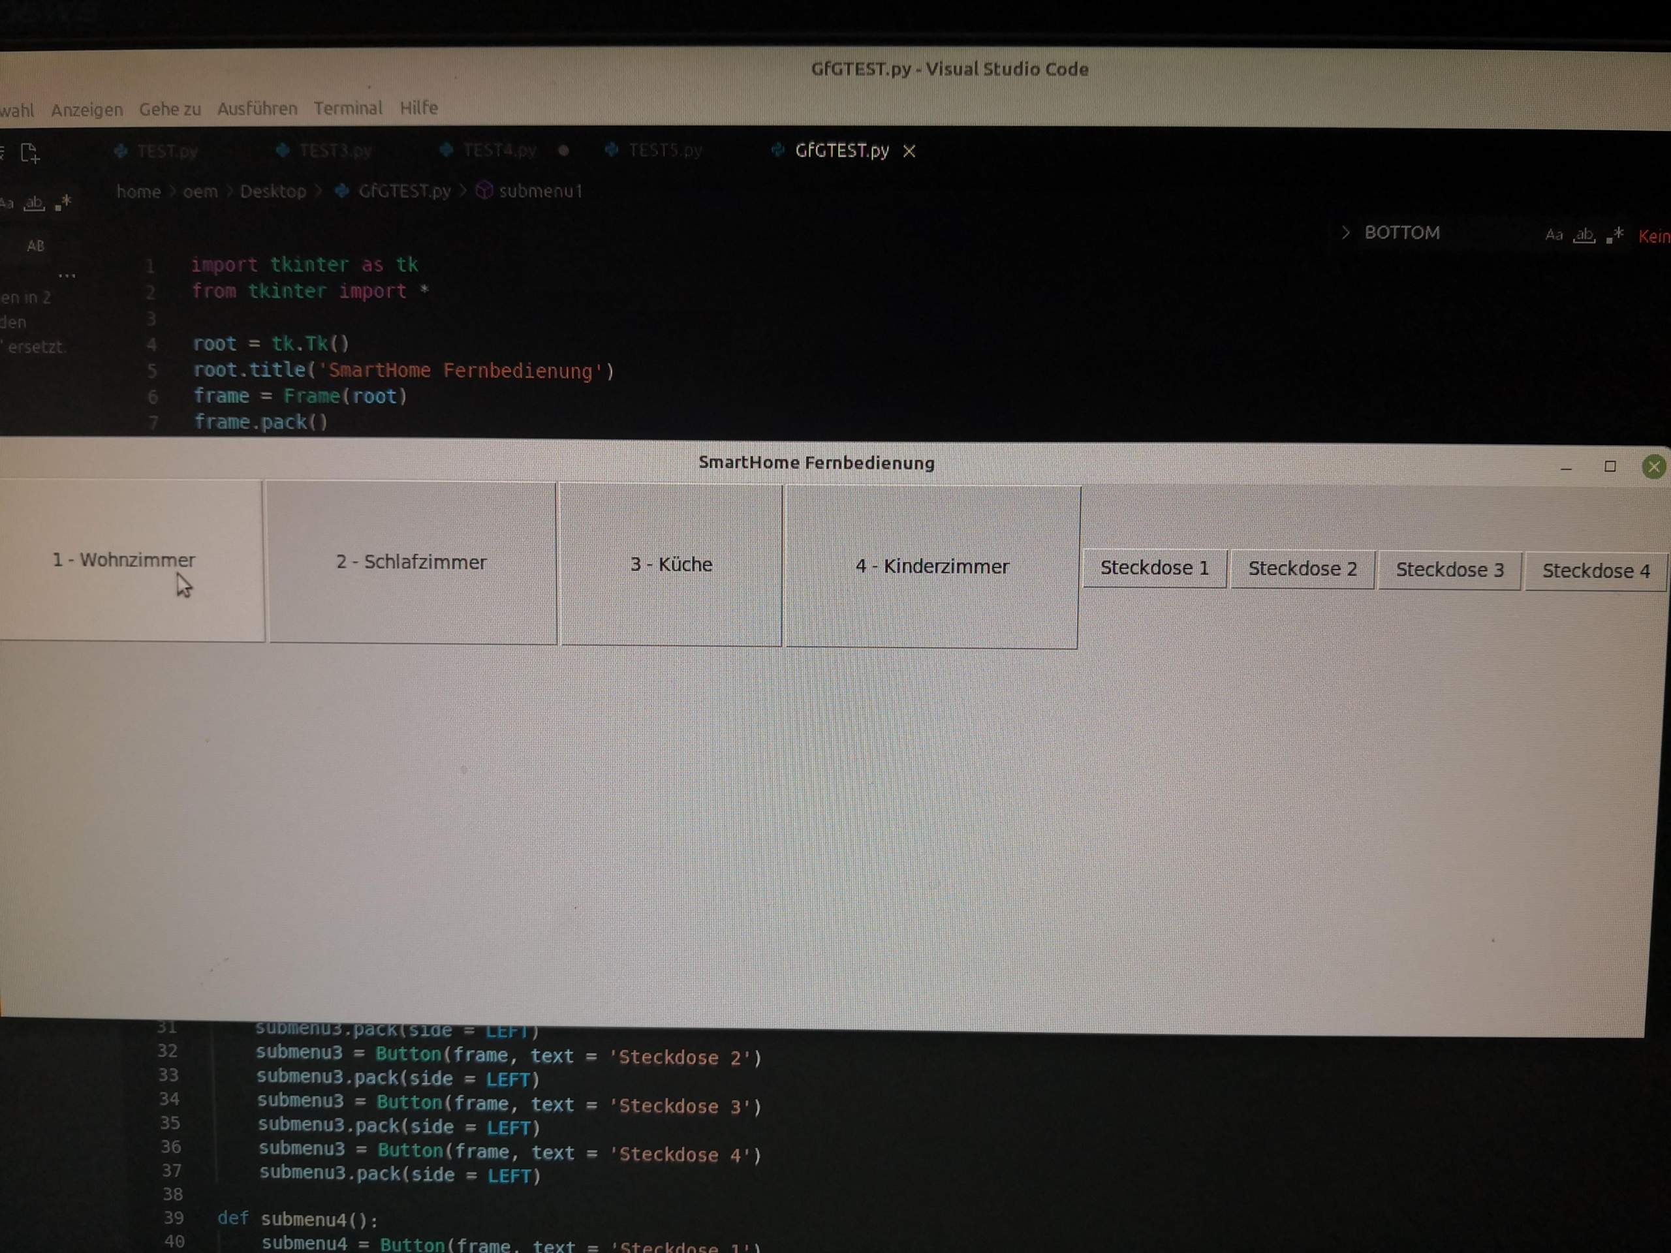1671x1253 pixels.
Task: Click the match case icon in the find widget
Action: point(1553,235)
